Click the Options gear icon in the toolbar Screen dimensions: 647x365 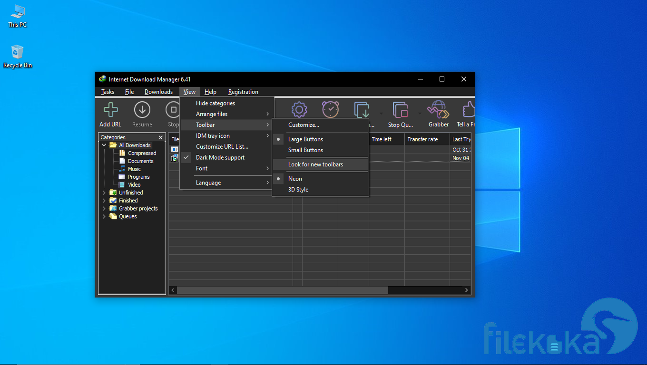pyautogui.click(x=299, y=110)
